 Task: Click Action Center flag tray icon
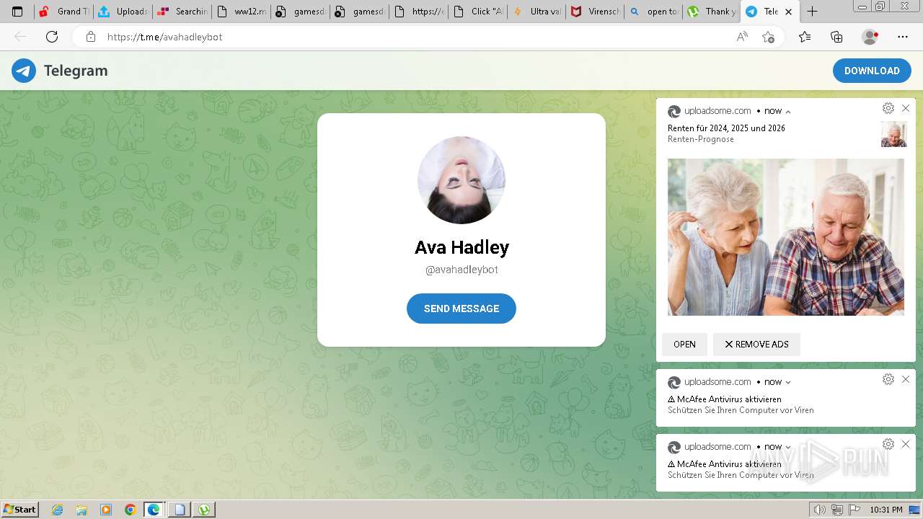(x=854, y=510)
